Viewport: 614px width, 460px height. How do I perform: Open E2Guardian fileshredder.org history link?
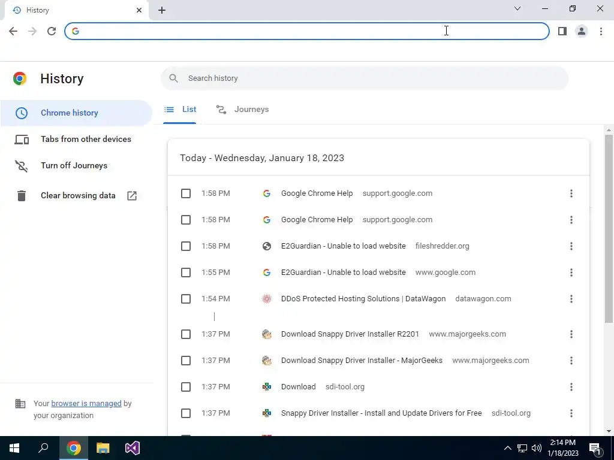[x=344, y=246]
